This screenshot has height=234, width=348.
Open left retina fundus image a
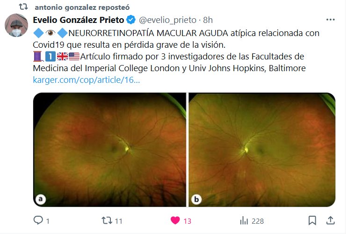pyautogui.click(x=109, y=150)
